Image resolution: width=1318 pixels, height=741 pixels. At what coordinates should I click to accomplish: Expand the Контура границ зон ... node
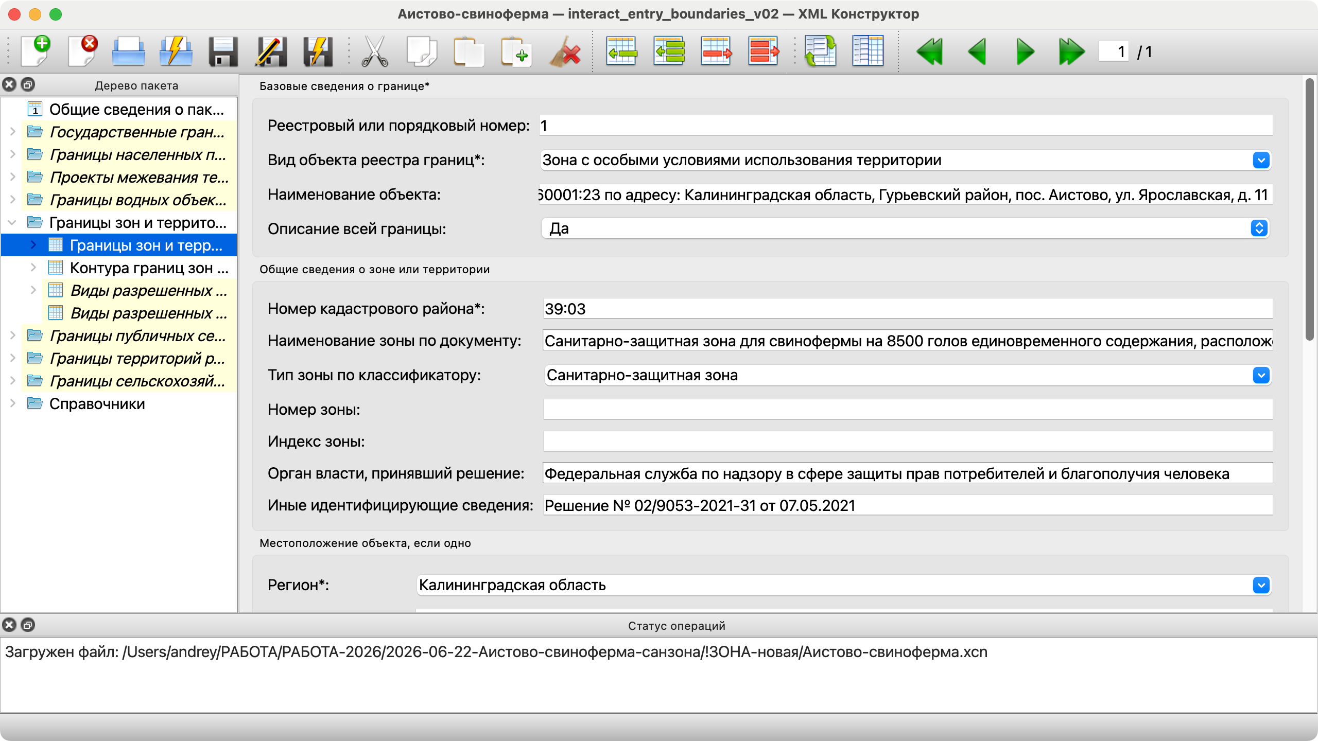[x=33, y=268]
